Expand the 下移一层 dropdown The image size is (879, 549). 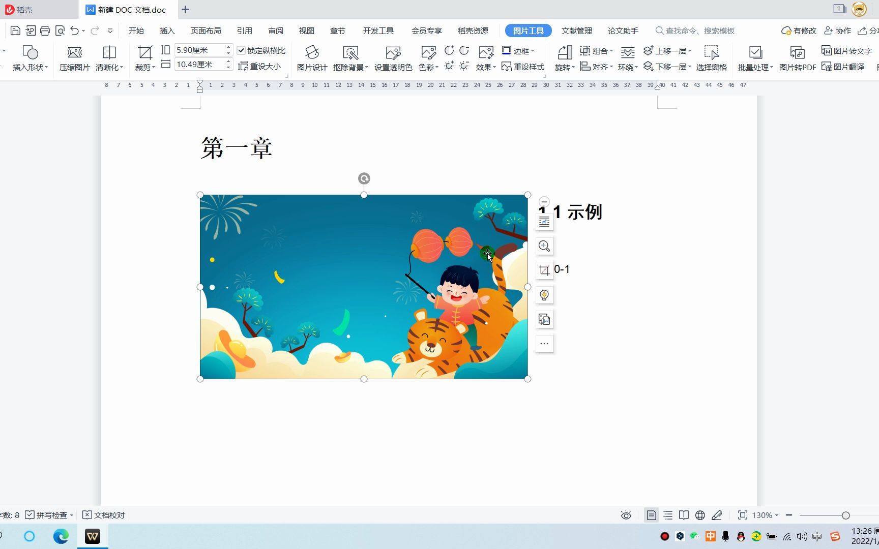click(690, 67)
